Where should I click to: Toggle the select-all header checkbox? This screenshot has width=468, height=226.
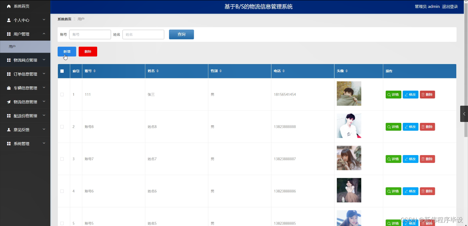[62, 71]
